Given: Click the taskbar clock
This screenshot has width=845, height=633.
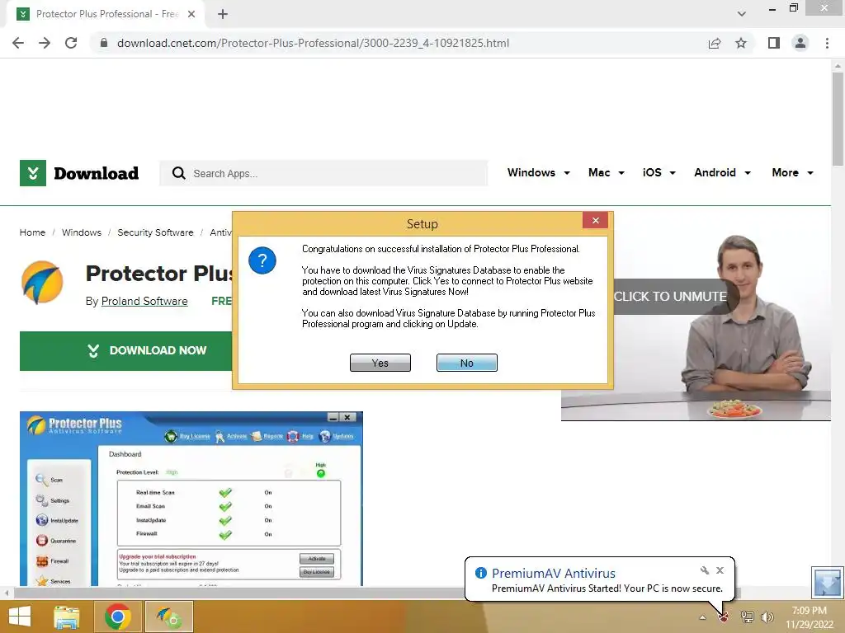Looking at the screenshot, I should [810, 617].
